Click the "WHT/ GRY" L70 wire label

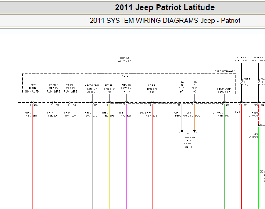(x=88, y=114)
